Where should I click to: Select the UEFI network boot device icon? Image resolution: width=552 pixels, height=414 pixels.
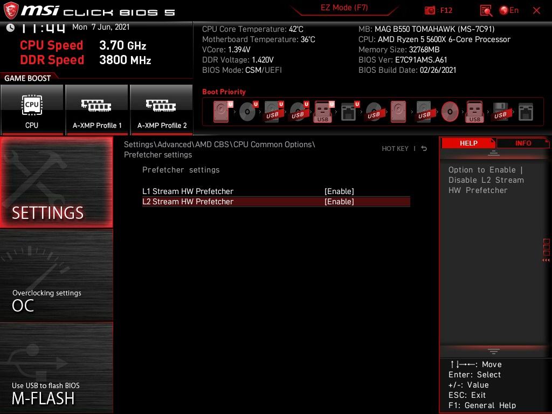coord(350,112)
